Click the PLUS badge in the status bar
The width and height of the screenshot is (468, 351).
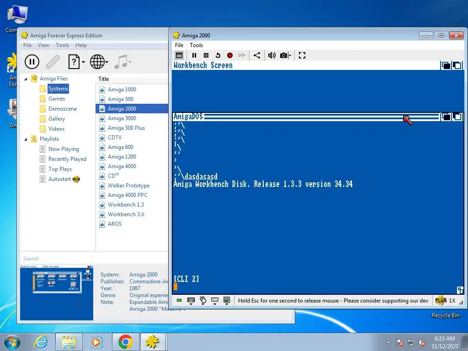tap(441, 300)
